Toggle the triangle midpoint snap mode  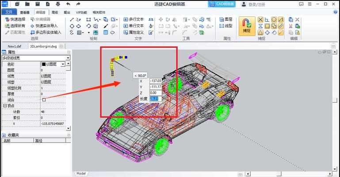coord(260,33)
